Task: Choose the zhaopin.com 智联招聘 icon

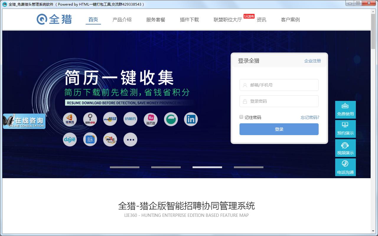Action: tap(110, 119)
